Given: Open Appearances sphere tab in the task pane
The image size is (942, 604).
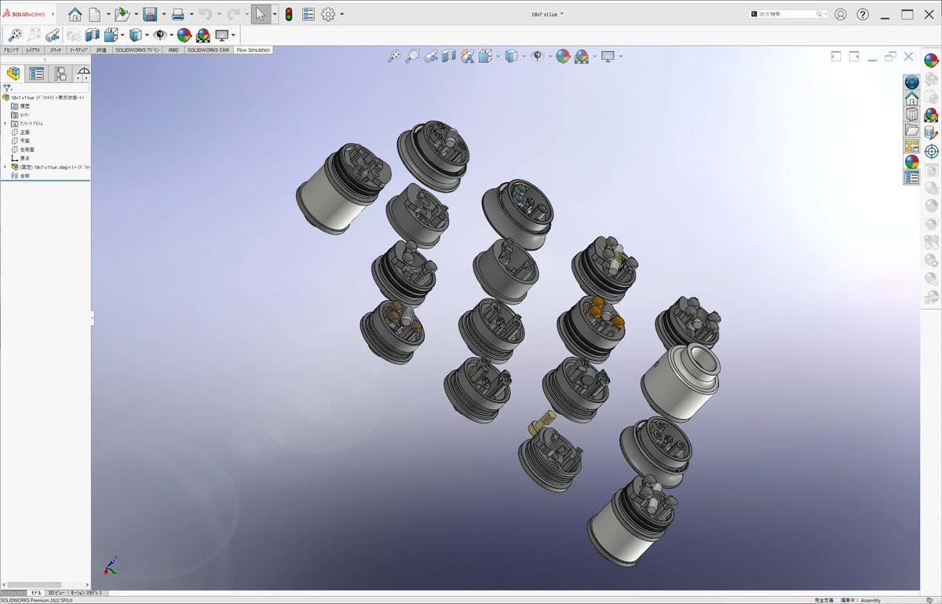Looking at the screenshot, I should point(911,162).
